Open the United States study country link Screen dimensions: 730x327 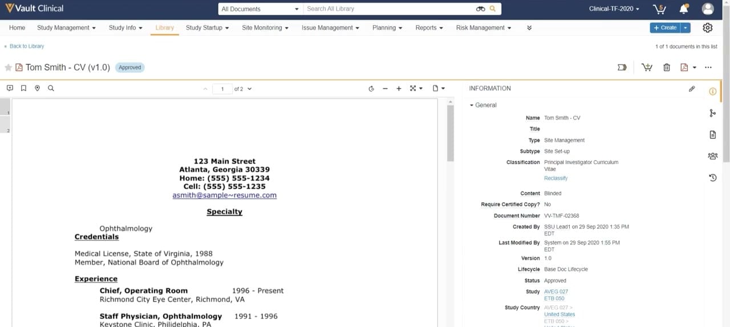(x=559, y=314)
